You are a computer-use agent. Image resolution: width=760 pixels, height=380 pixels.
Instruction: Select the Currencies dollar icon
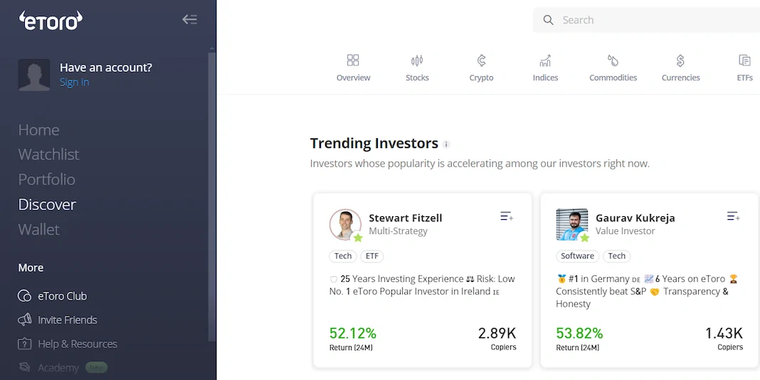(x=680, y=60)
